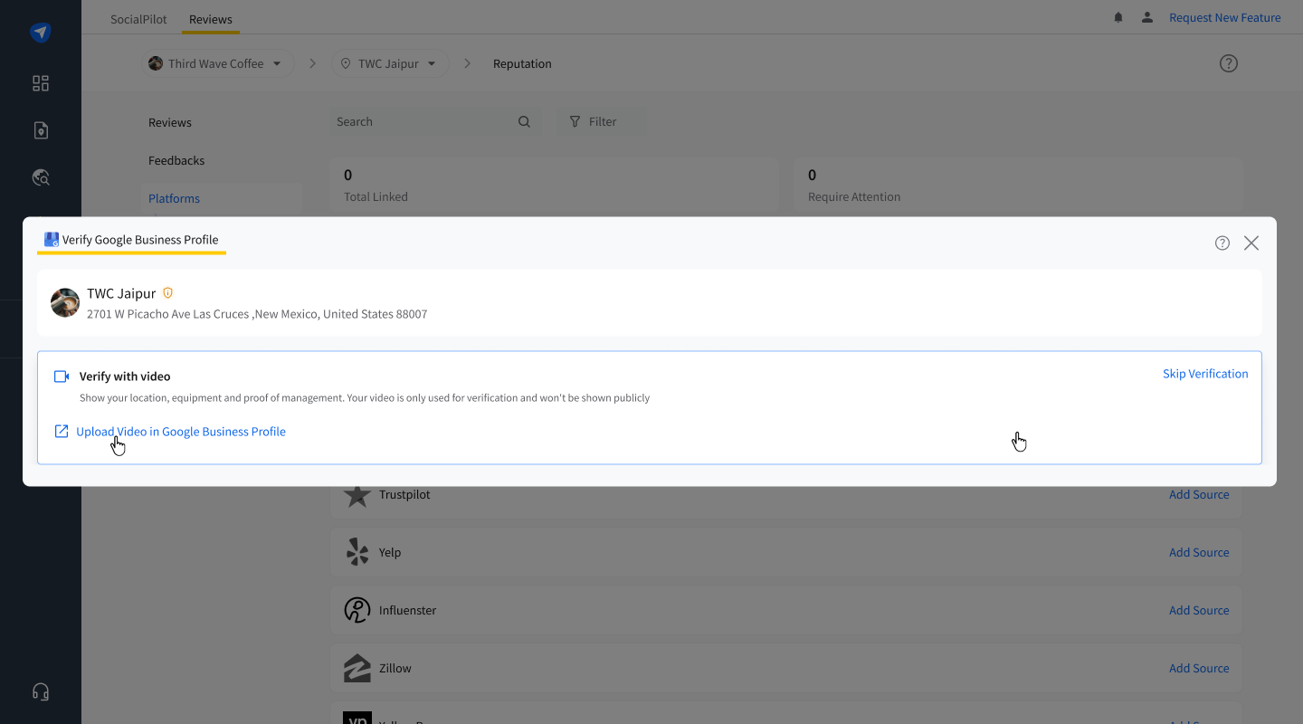Click the Reputation breadcrumb text
1303x724 pixels.
click(522, 63)
